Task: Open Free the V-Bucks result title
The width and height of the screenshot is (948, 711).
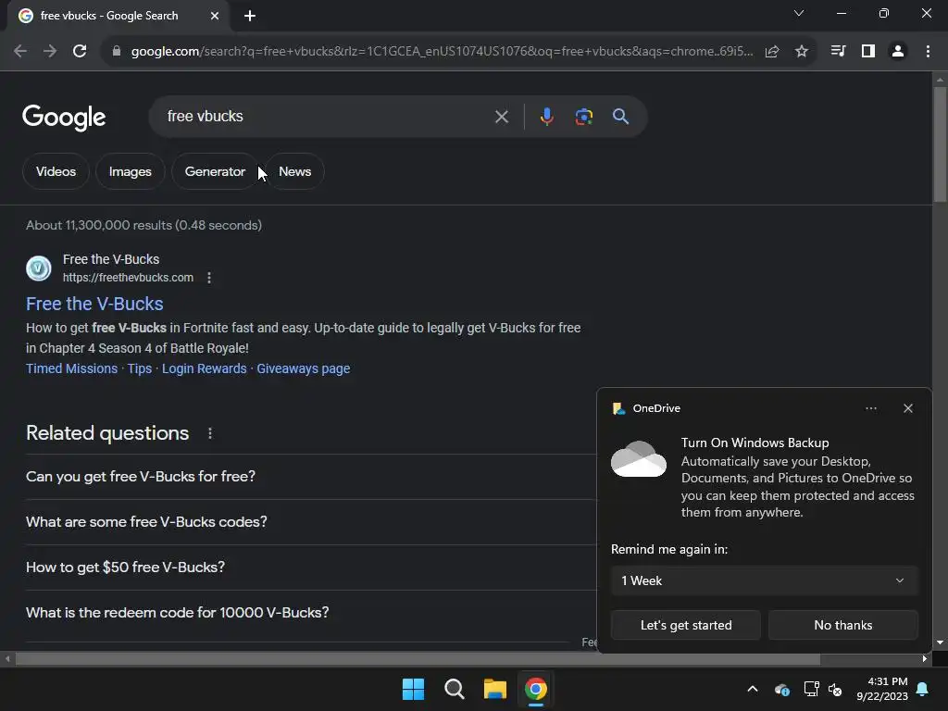Action: click(94, 304)
